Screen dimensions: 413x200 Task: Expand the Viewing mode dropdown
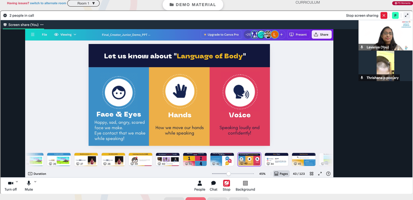click(65, 35)
